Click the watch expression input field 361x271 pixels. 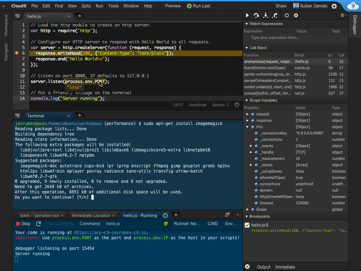pos(275,38)
